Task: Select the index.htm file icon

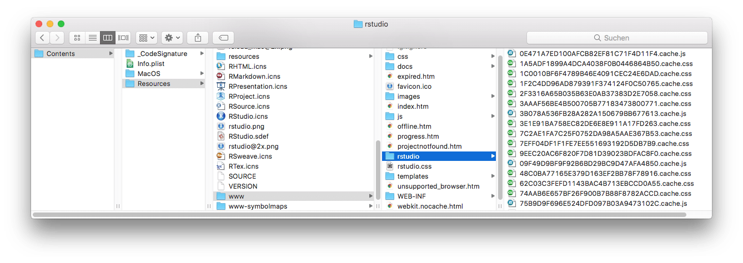Action: click(x=390, y=107)
